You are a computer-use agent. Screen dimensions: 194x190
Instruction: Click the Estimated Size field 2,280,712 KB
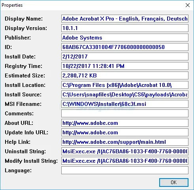coord(125,75)
